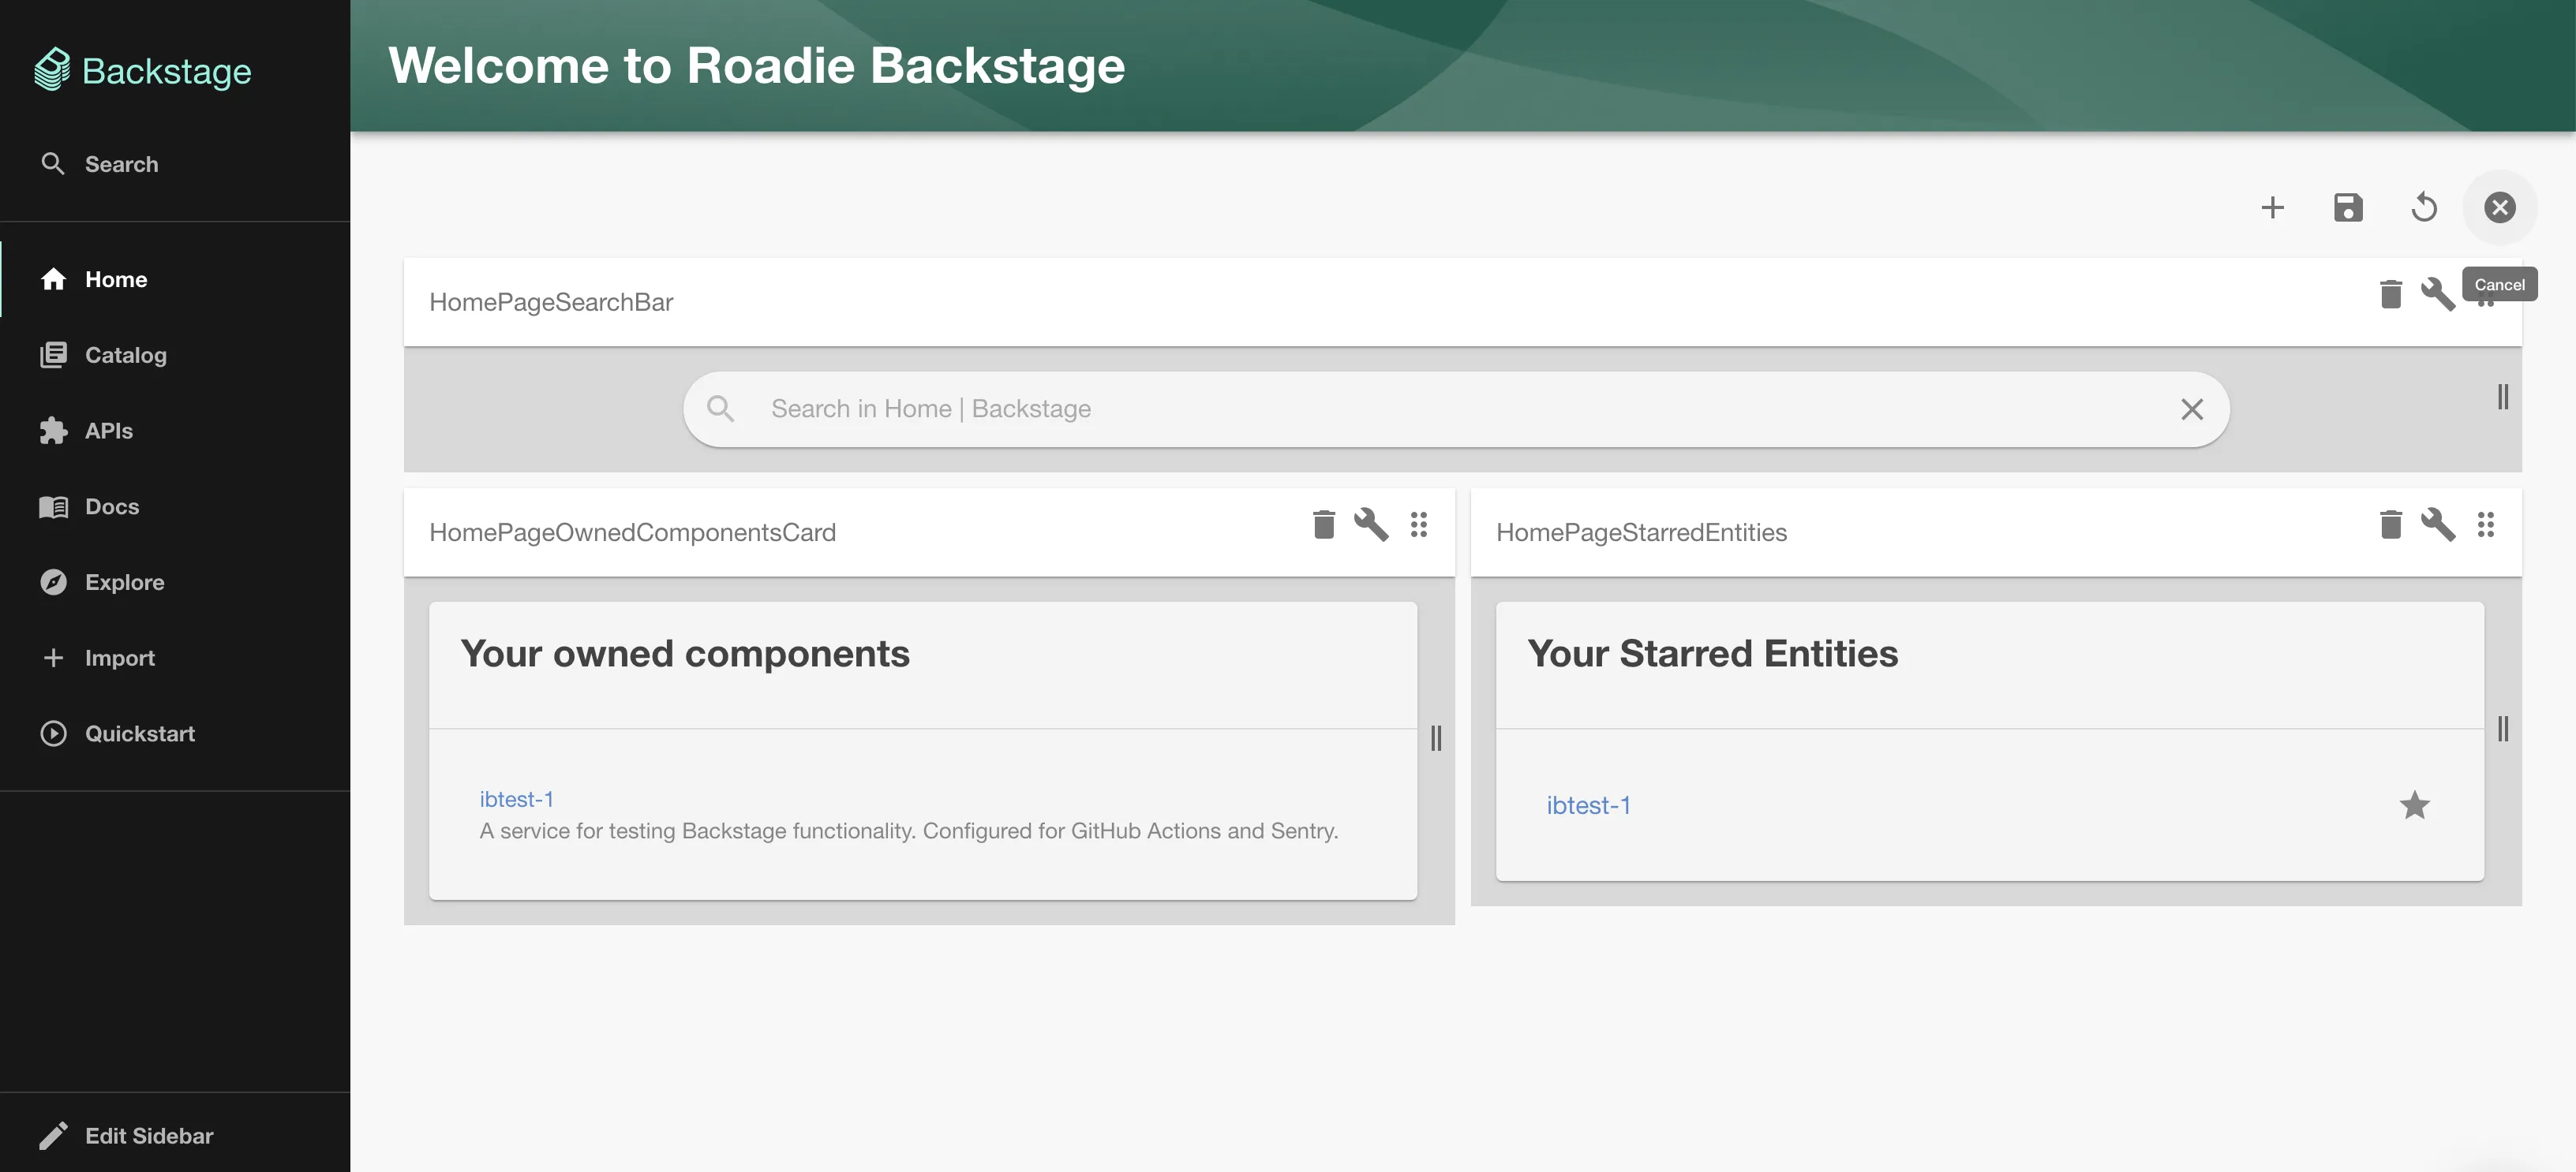The width and height of the screenshot is (2576, 1172).
Task: Open the Catalog page
Action: coord(125,355)
